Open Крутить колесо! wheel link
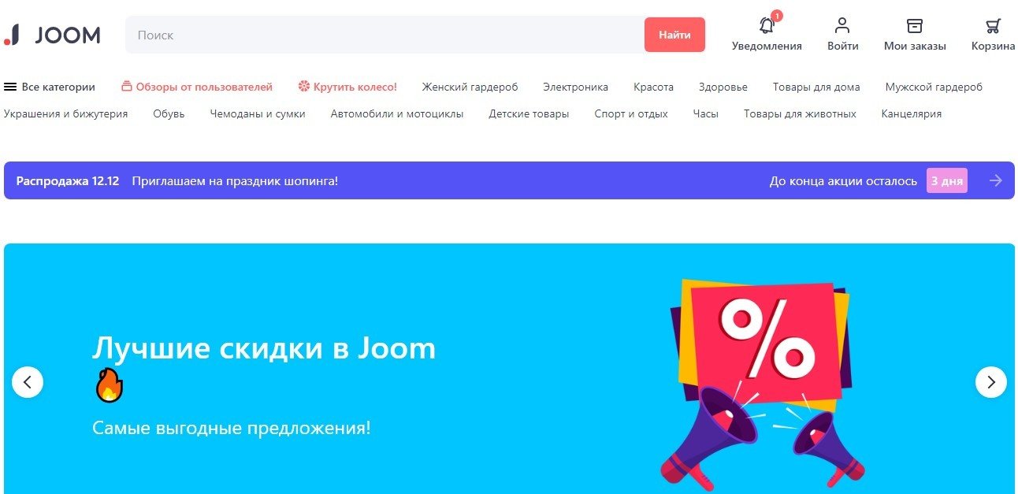1018x494 pixels. [347, 87]
